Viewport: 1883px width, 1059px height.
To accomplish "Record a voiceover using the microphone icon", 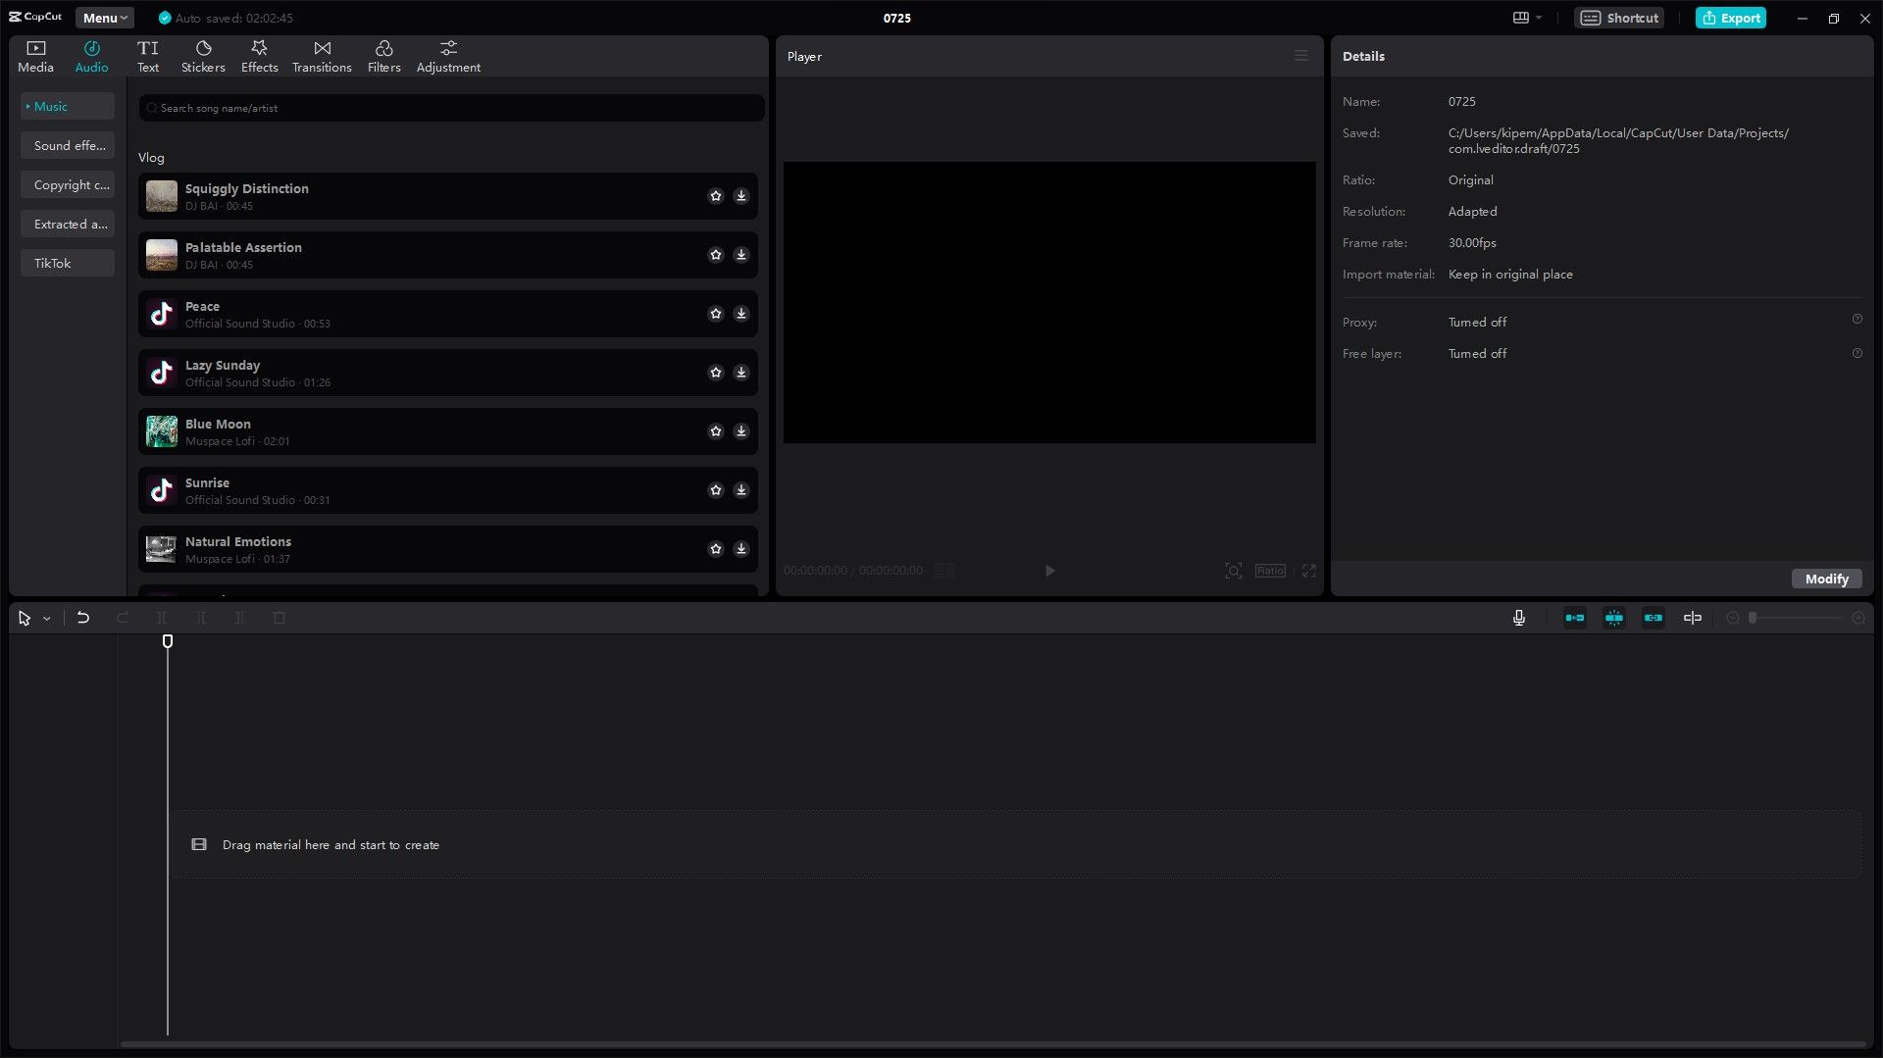I will pos(1518,618).
